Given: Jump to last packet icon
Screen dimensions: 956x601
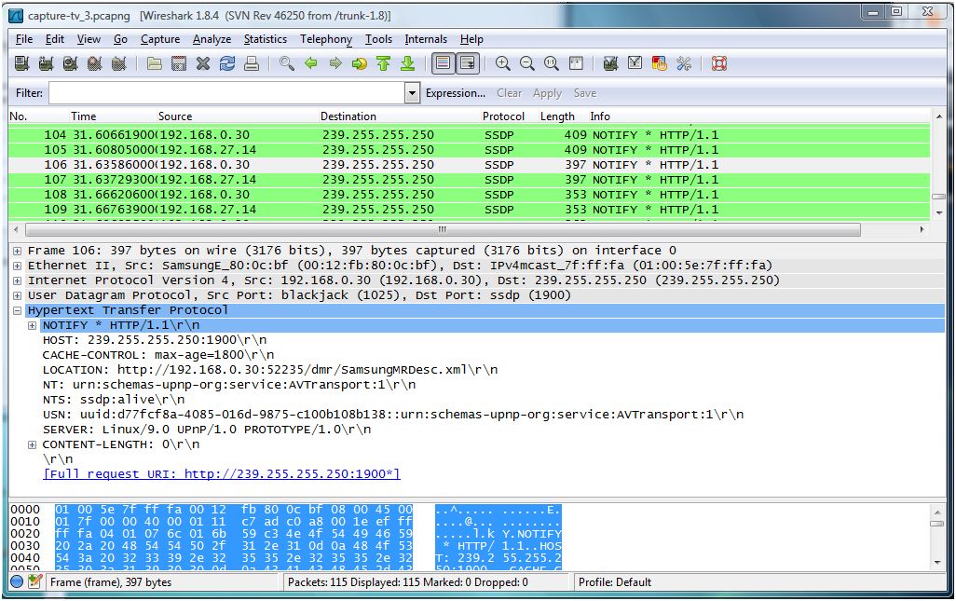Looking at the screenshot, I should coord(408,63).
